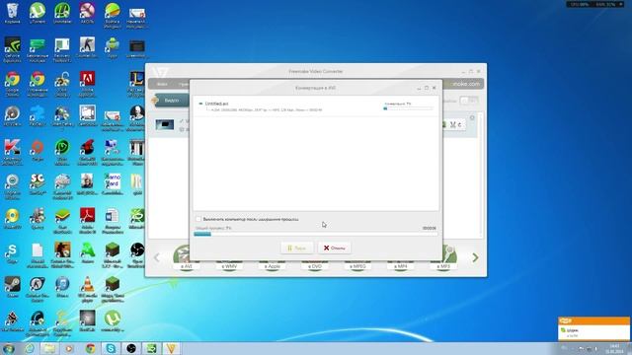Select the Untitled.avi row in conversion list
This screenshot has height=355, width=632.
(316, 106)
